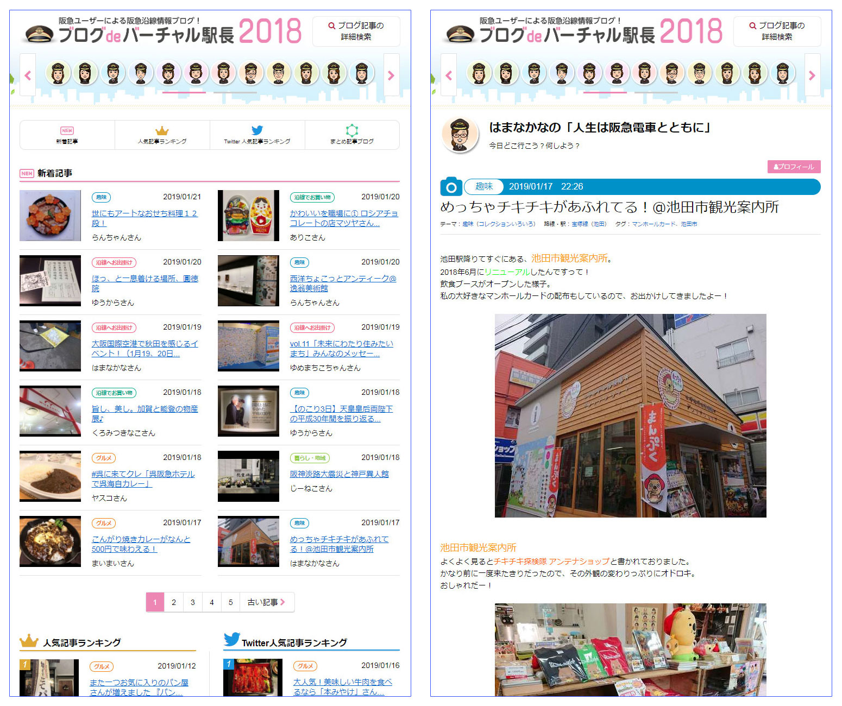842x706 pixels.
Task: Open the article かわいいを職場に① ロシアチョコレートの店マツヤさん
Action: (x=344, y=218)
